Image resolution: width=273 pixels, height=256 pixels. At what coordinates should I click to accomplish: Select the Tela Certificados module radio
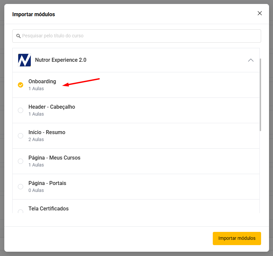[21, 211]
